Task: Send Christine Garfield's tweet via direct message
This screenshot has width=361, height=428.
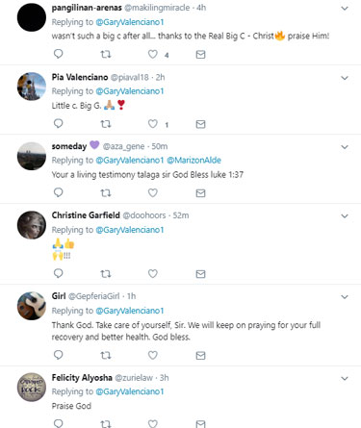Action: pyautogui.click(x=200, y=274)
